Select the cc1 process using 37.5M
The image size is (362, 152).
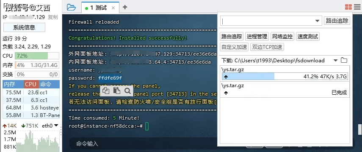[31, 100]
